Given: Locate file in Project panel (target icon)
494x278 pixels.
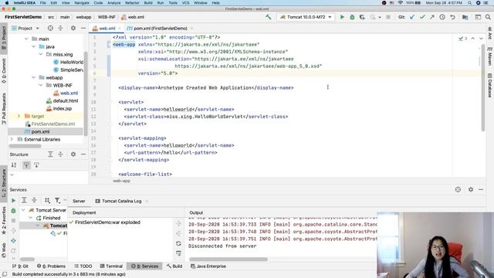Looking at the screenshot, I should coord(50,29).
